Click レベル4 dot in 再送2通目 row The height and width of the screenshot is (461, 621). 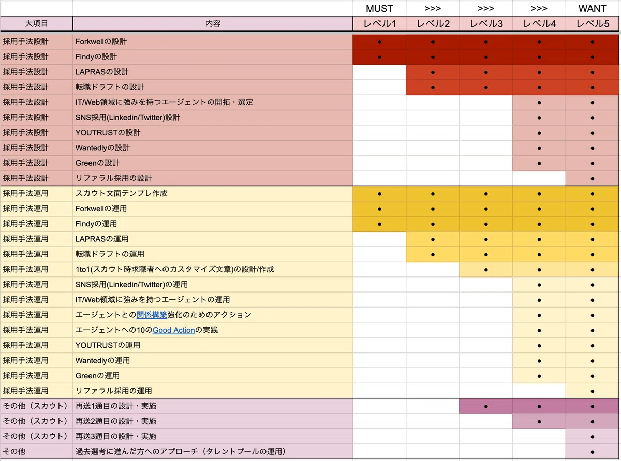point(539,422)
